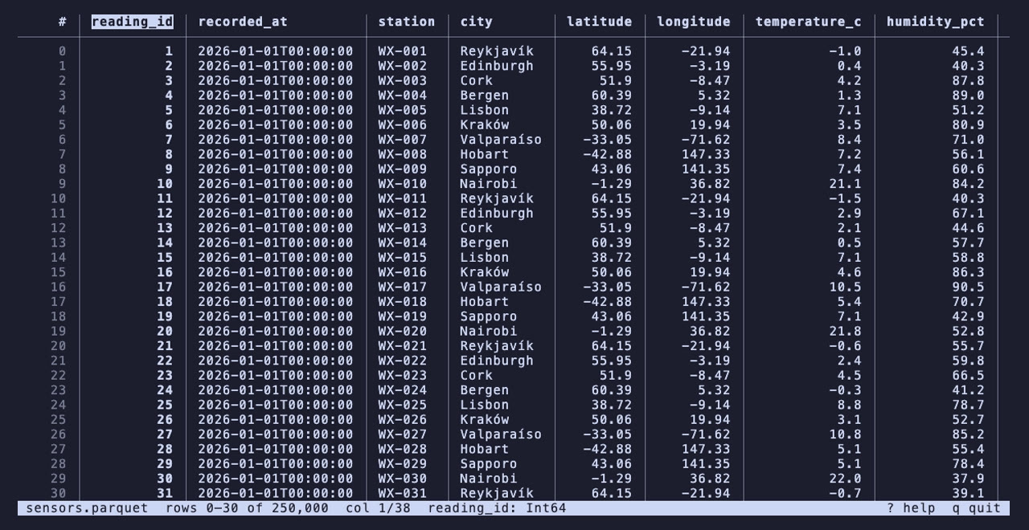1029x530 pixels.
Task: Click city cell Valparaíso in WX-017 row
Action: (501, 287)
